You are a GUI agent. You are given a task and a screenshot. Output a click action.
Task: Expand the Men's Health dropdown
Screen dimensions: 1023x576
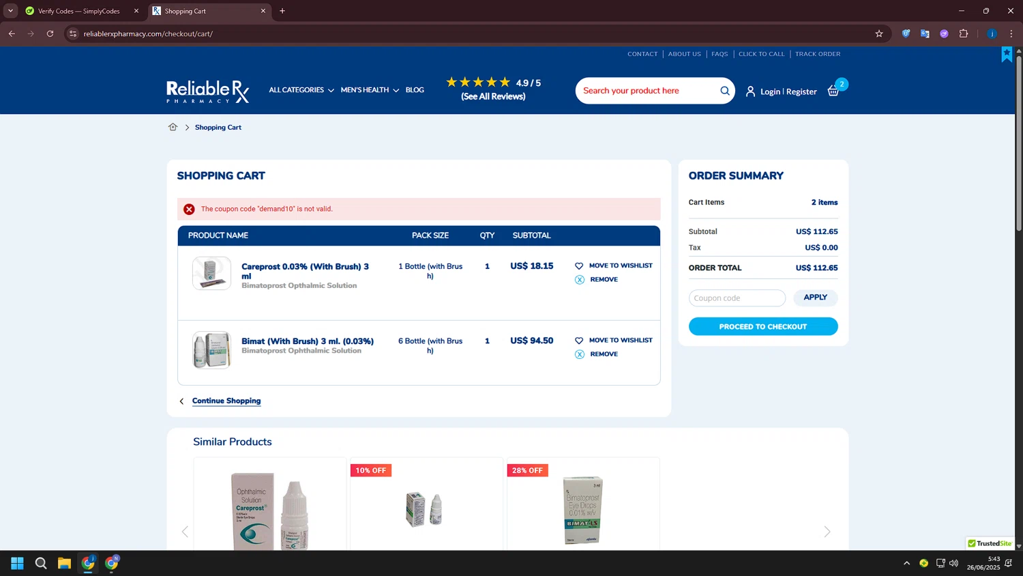pyautogui.click(x=370, y=90)
